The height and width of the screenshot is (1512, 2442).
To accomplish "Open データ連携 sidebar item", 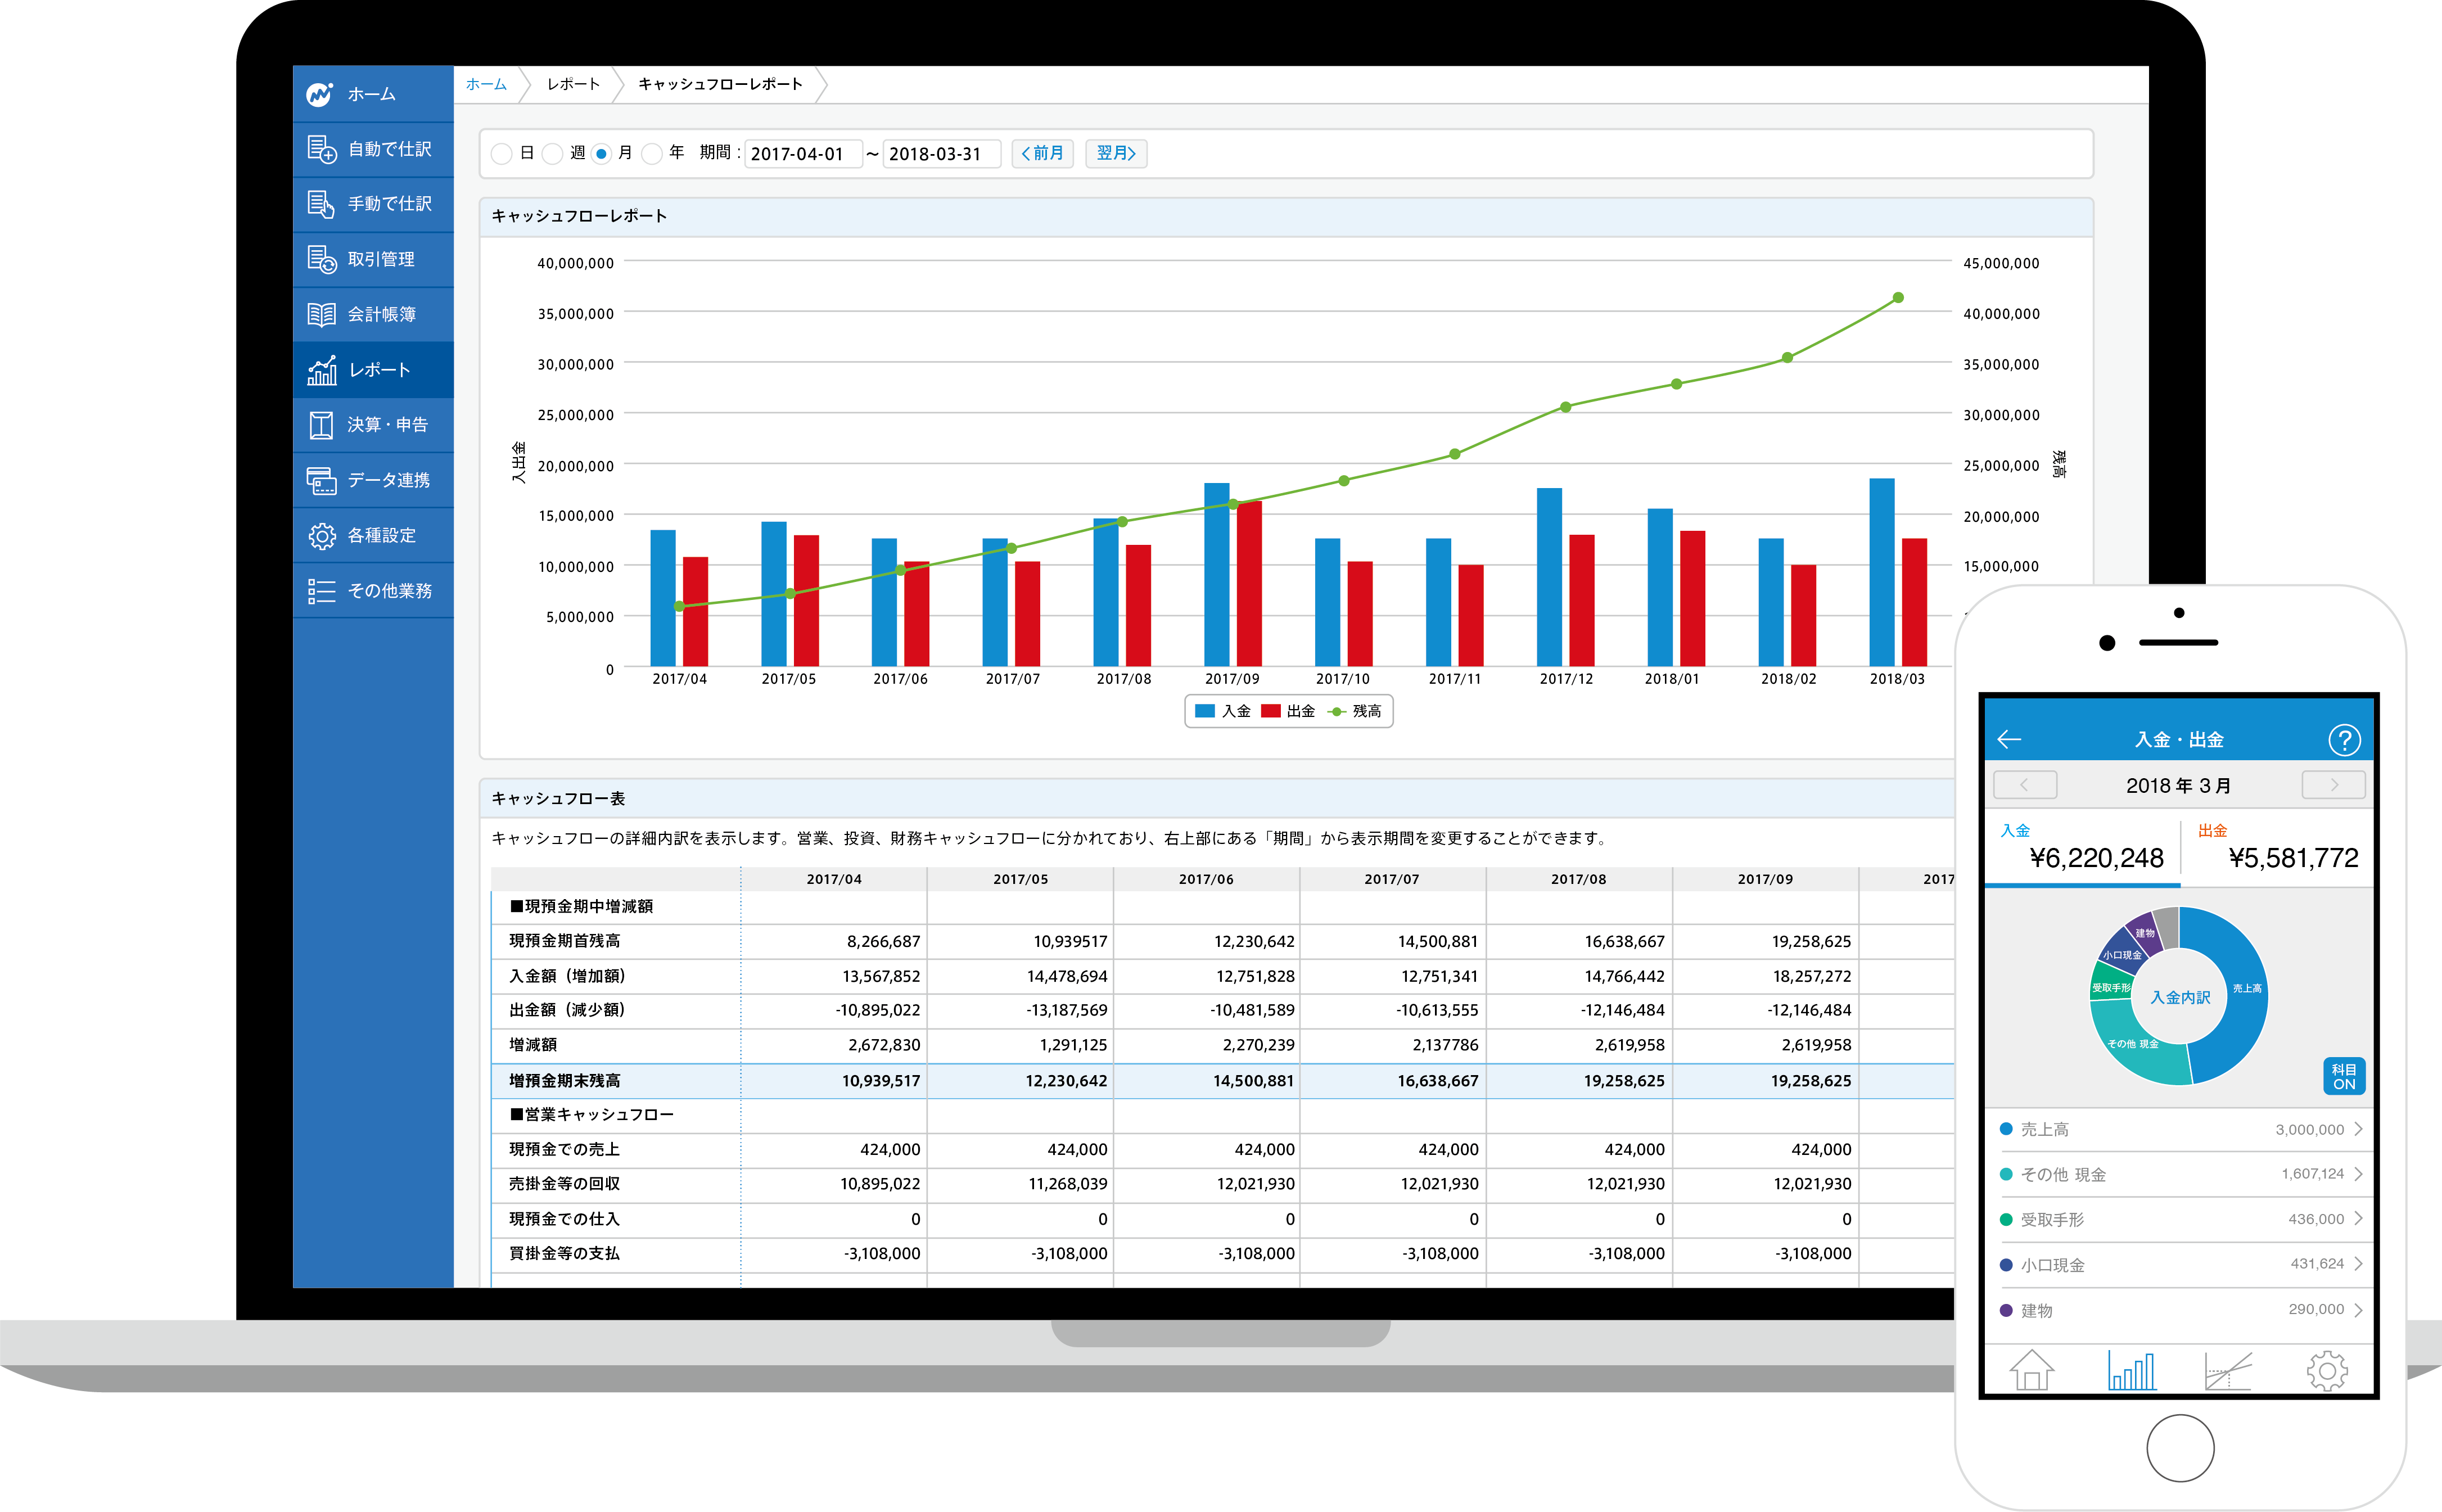I will 373,480.
